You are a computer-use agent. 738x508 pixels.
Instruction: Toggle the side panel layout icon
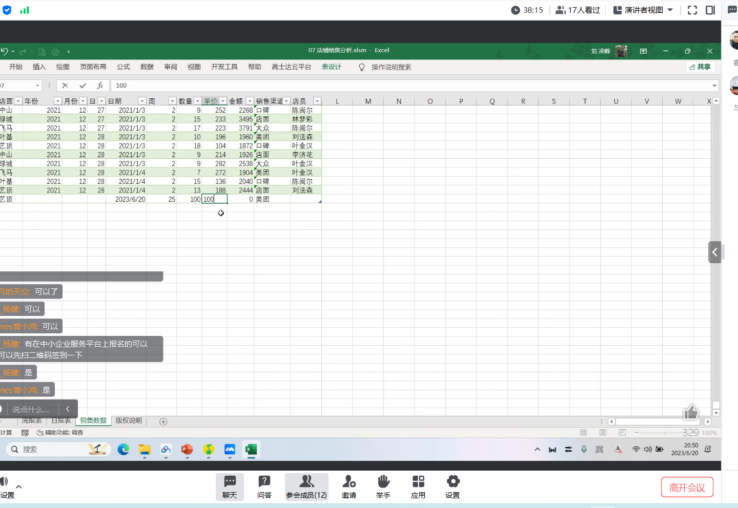coord(710,10)
